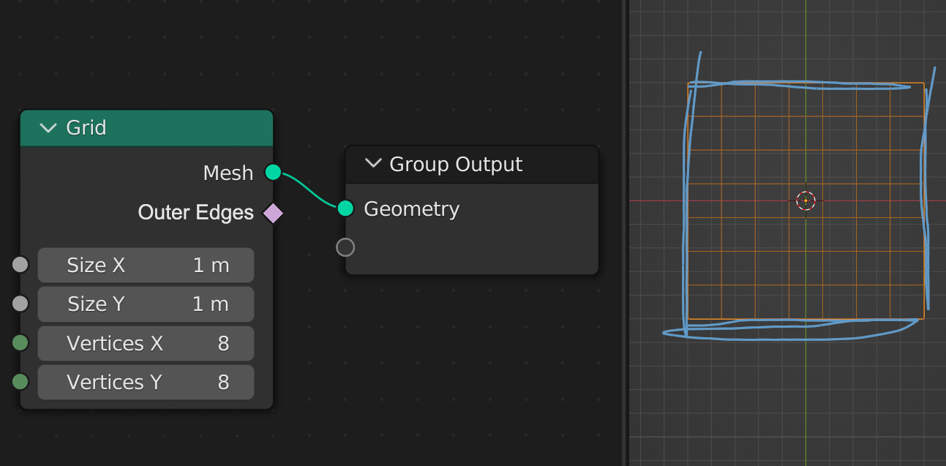Click the Geometry input socket on Group Output

pos(345,208)
